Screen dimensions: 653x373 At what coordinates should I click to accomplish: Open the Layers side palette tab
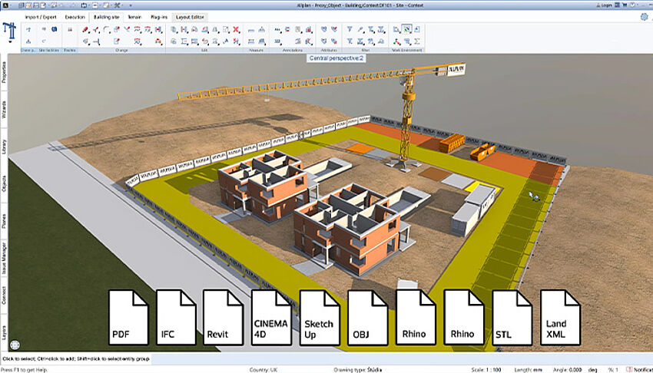(4, 332)
